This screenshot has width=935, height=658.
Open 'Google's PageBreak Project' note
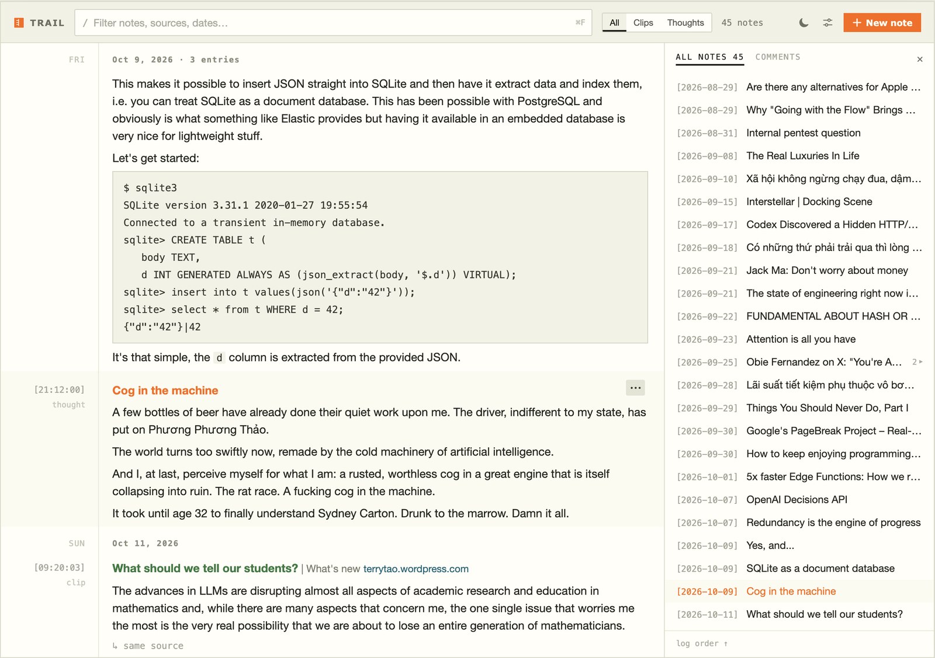tap(799, 431)
